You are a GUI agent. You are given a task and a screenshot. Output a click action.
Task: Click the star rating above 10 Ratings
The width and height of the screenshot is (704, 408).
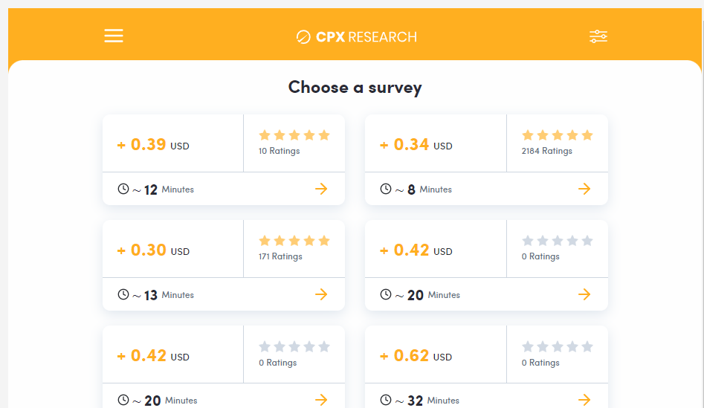coord(294,135)
